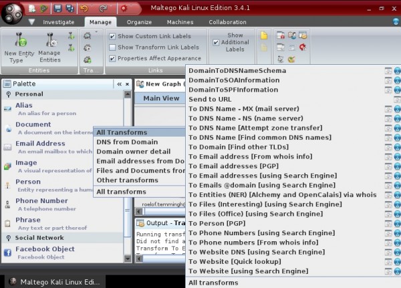Choose DNS from Domain in context menu
This screenshot has width=401, height=288.
coord(140,142)
